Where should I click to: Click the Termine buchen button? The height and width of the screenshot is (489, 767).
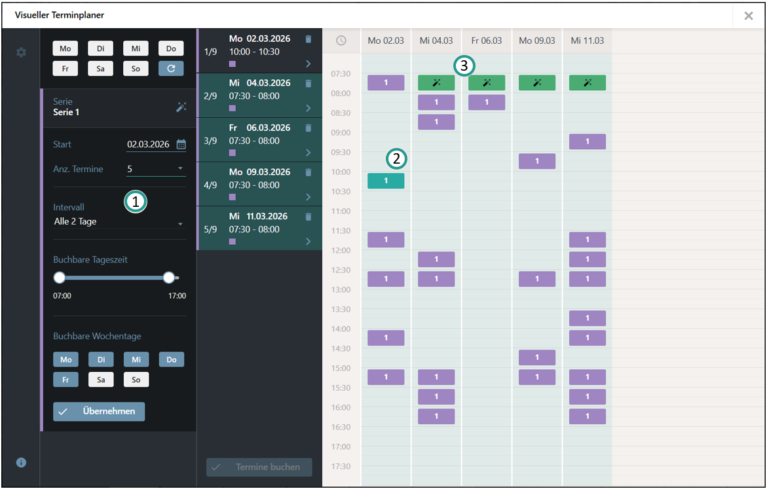259,467
